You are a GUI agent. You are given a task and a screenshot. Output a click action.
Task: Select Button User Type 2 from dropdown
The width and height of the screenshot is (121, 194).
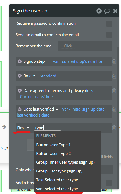67,153
